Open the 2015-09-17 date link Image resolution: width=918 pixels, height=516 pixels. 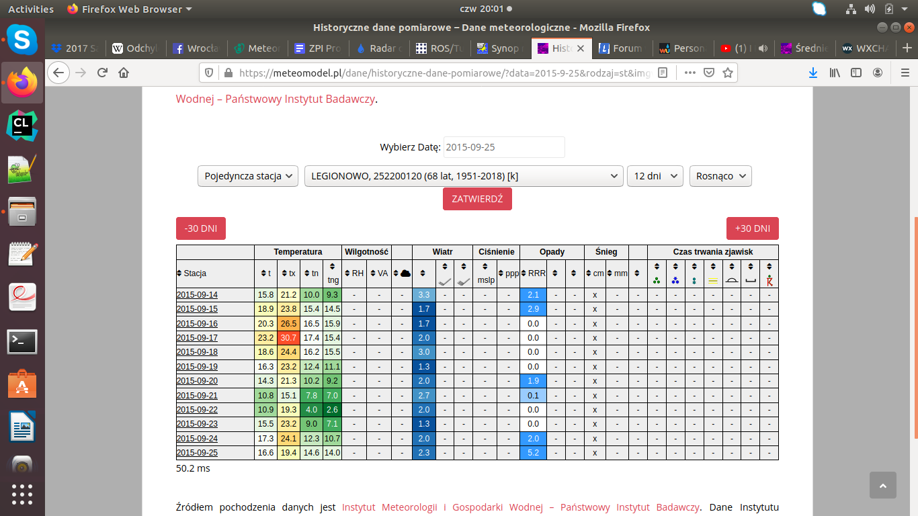pos(197,338)
